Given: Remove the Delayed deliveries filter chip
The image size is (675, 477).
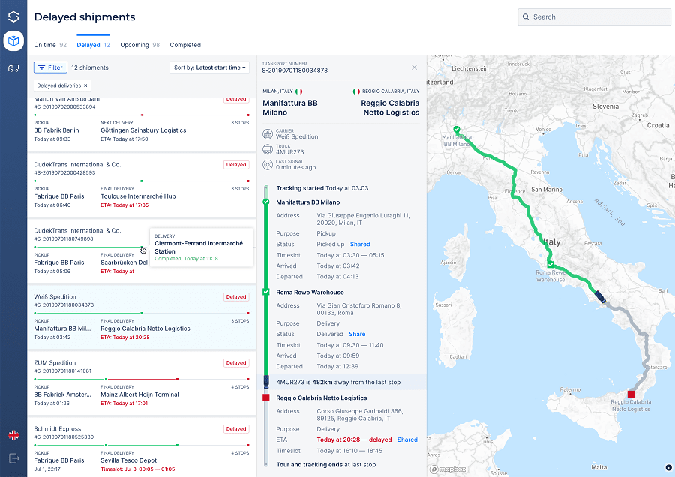Looking at the screenshot, I should point(83,85).
